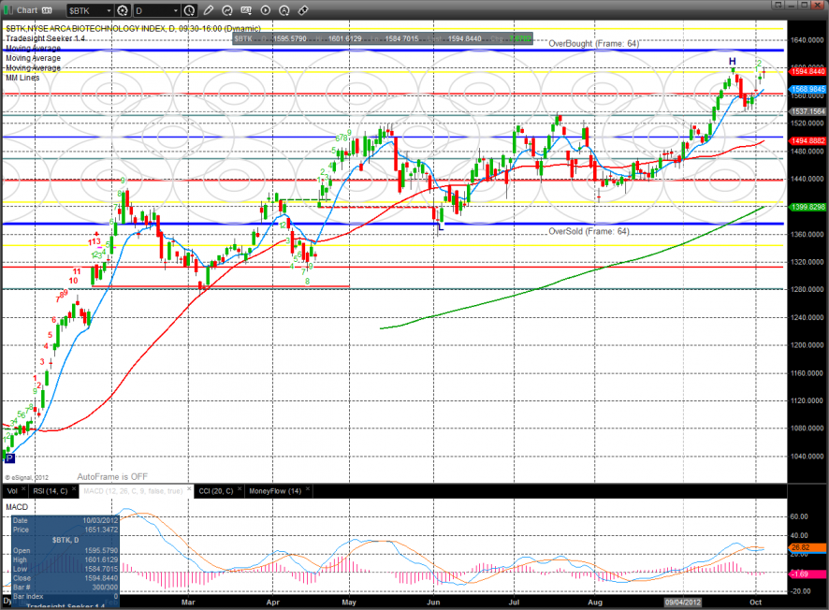Open the EFS formula toolbar icon
Screen dimensions: 829x610
pos(246,10)
